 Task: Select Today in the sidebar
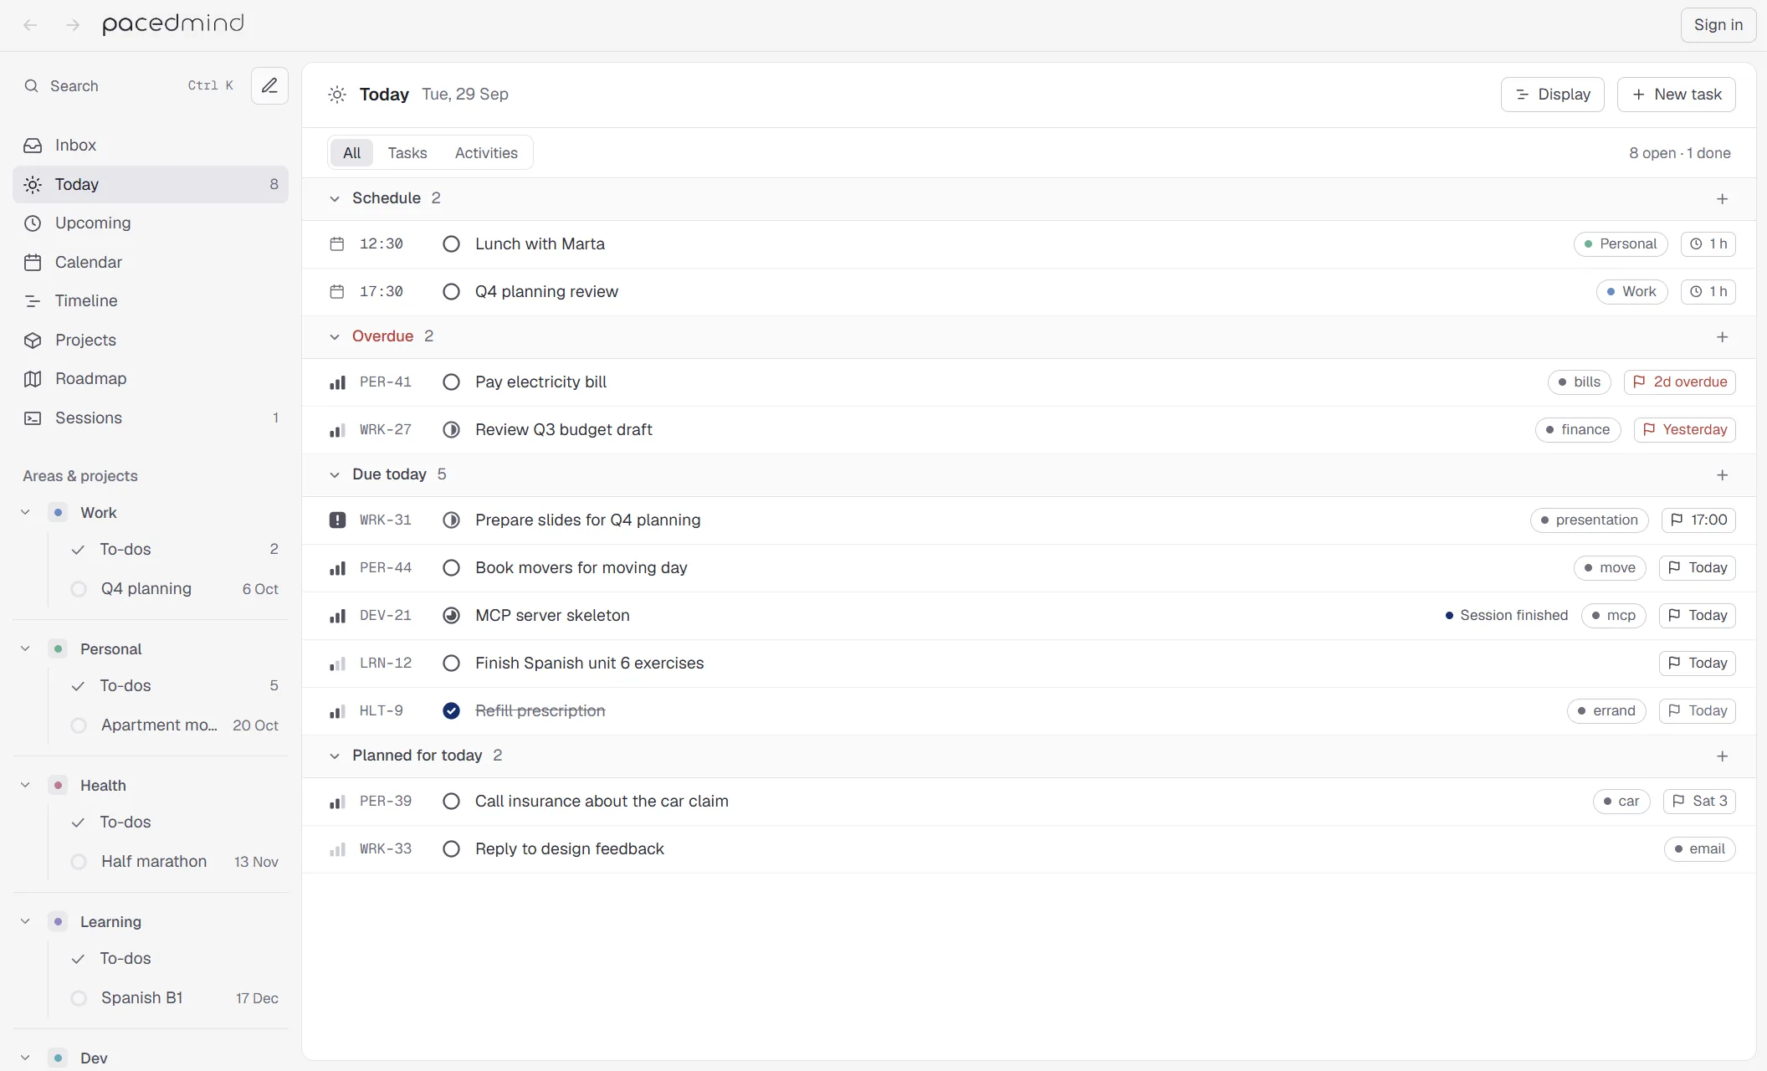(151, 184)
